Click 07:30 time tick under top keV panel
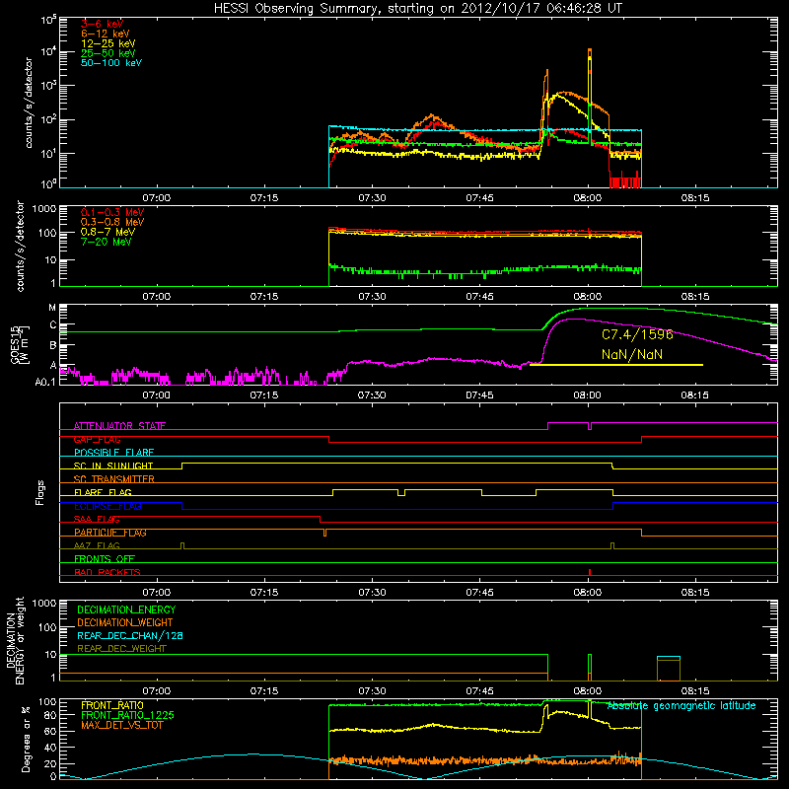This screenshot has width=789, height=789. click(372, 198)
